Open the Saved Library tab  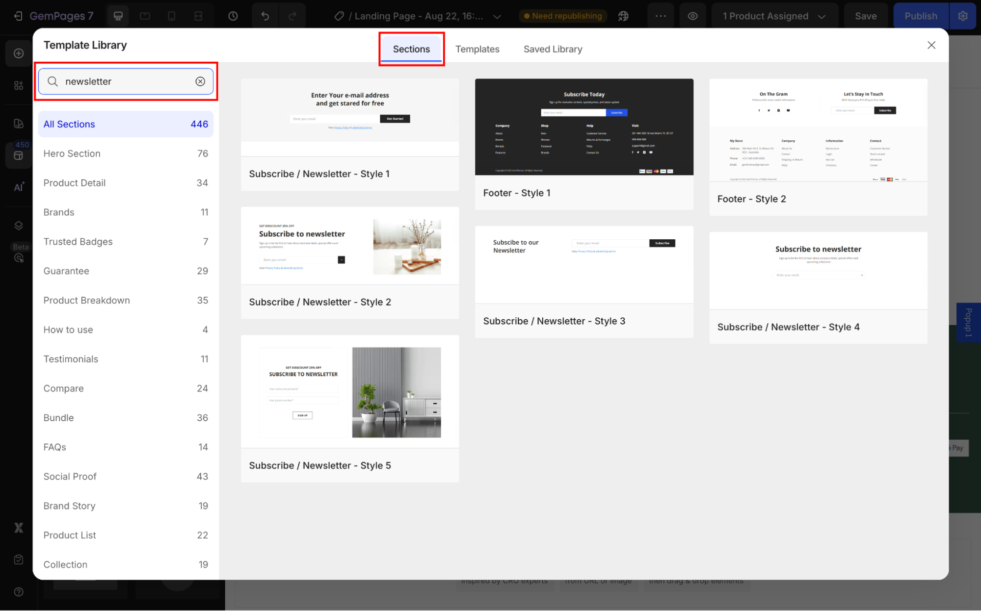coord(553,49)
